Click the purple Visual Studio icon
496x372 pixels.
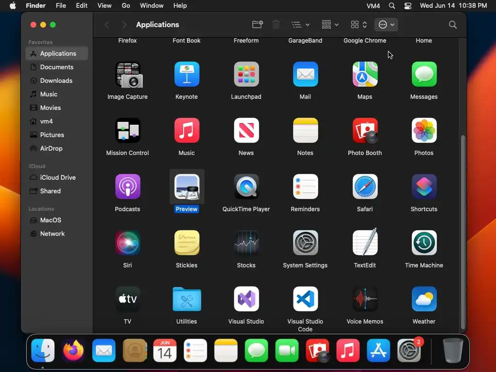point(246,299)
